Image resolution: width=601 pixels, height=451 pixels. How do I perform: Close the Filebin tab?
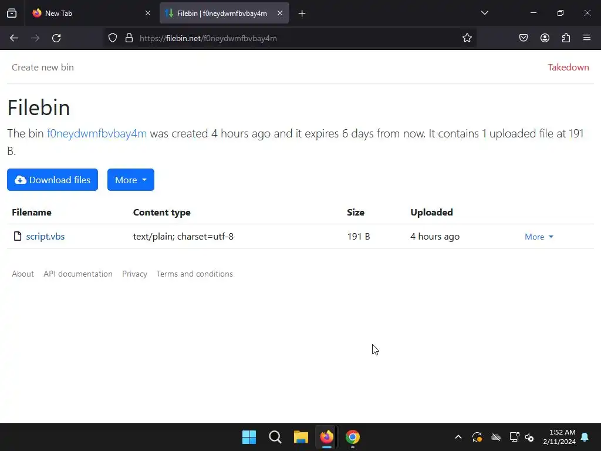point(280,13)
